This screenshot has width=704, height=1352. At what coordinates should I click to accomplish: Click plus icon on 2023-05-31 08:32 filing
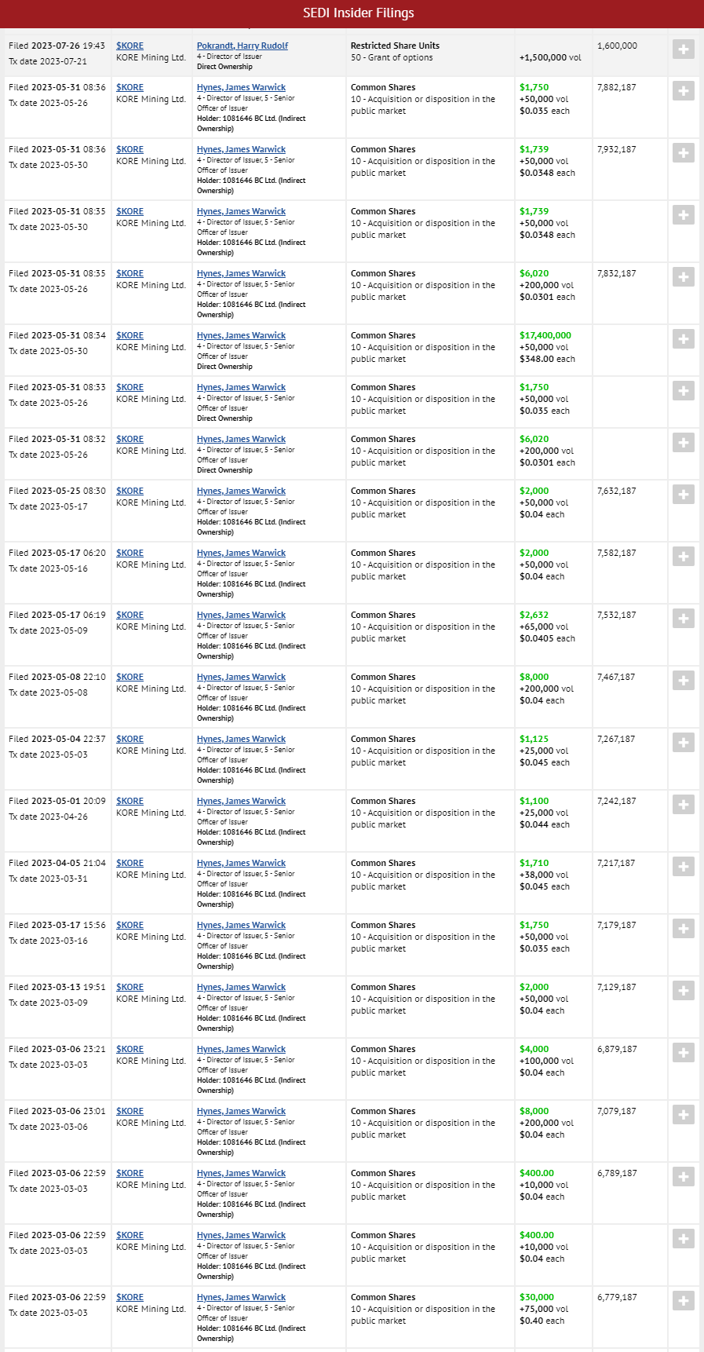[x=683, y=443]
